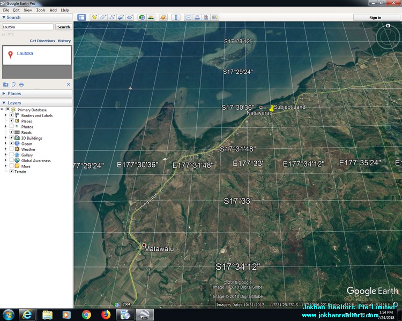Select the Add Polygon tool
This screenshot has width=402, height=321.
click(x=103, y=17)
